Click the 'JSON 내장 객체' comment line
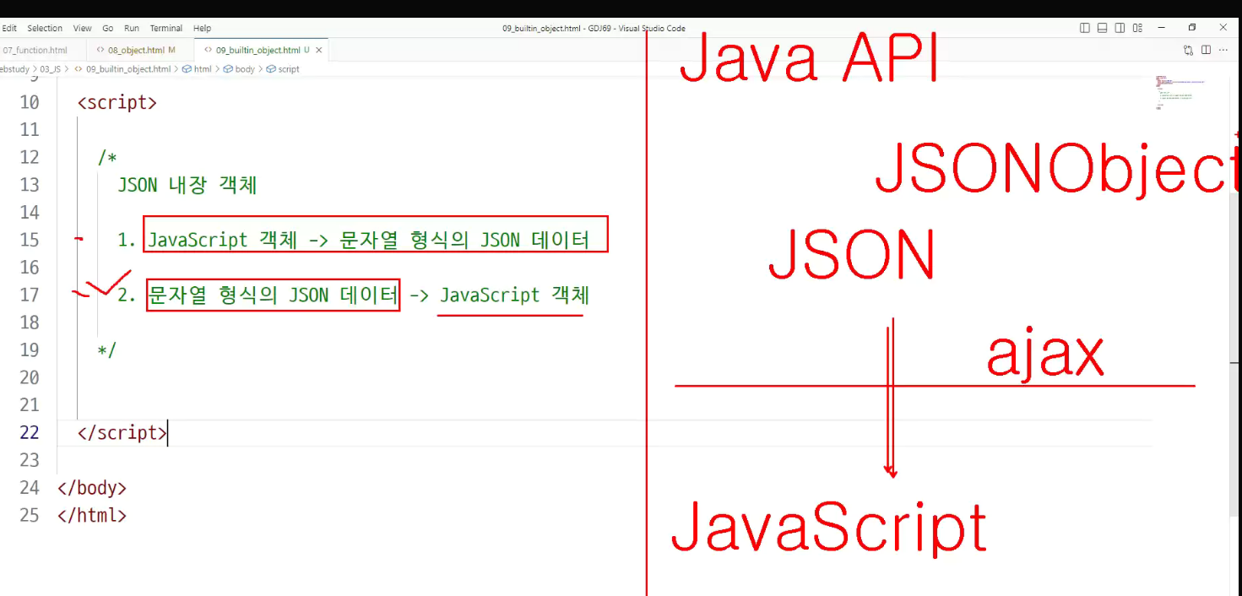The image size is (1242, 596). (187, 185)
